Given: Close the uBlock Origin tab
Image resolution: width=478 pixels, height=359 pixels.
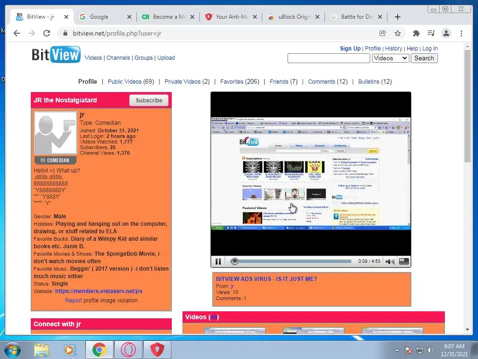Looking at the screenshot, I should click(x=317, y=17).
